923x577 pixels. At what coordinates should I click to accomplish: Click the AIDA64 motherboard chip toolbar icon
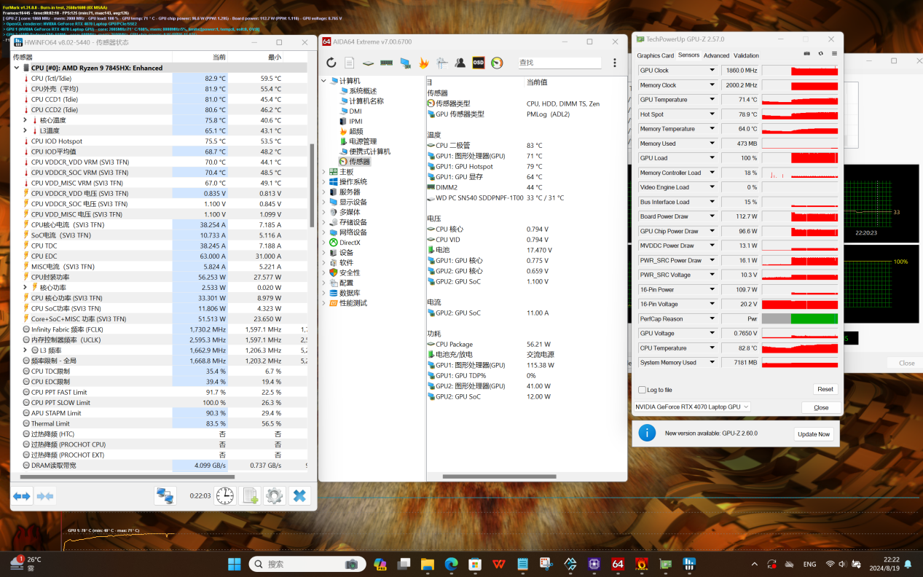point(369,63)
